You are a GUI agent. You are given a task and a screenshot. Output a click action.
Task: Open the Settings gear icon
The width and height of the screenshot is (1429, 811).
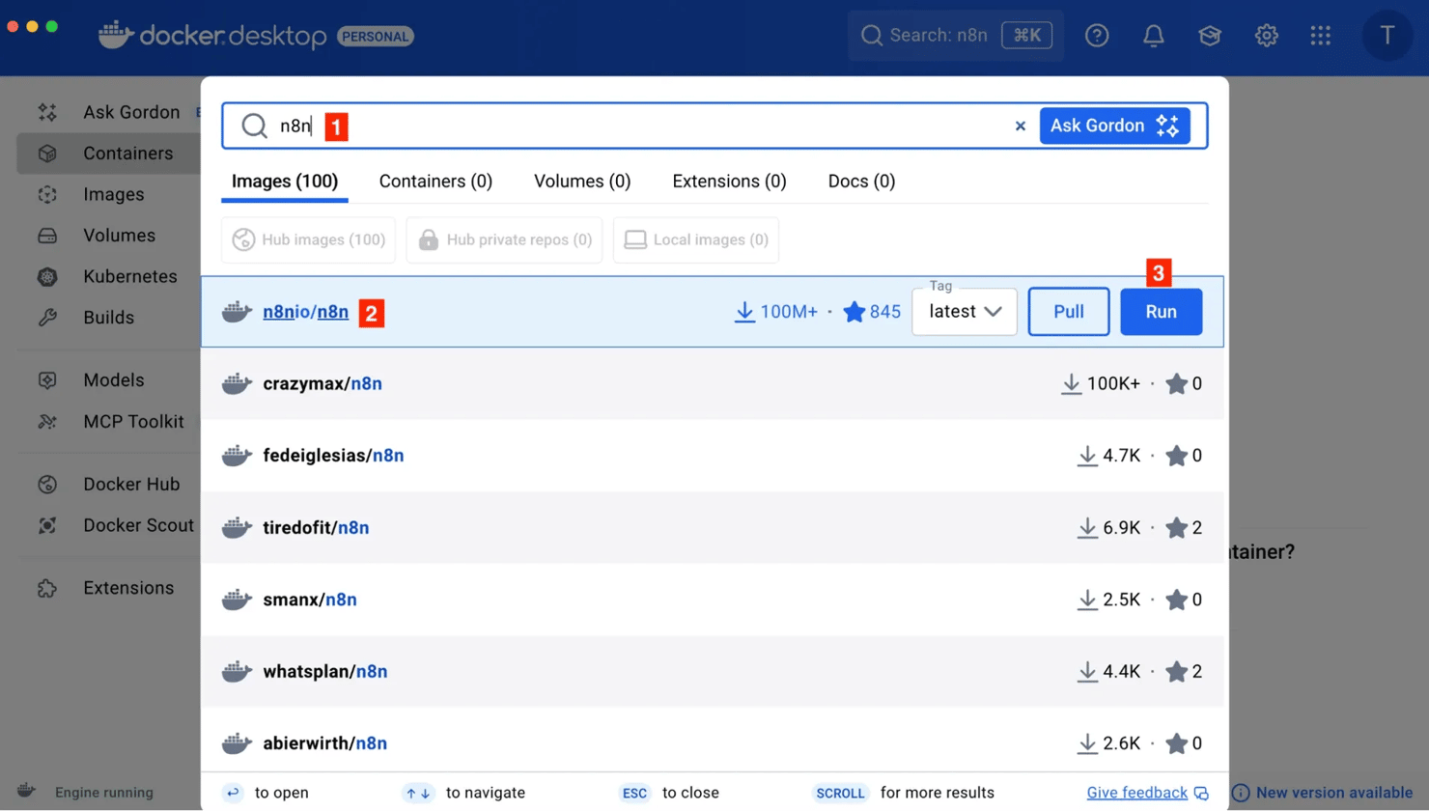[x=1266, y=36]
